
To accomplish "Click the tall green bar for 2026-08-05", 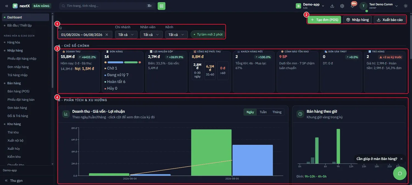I will pos(211,152).
